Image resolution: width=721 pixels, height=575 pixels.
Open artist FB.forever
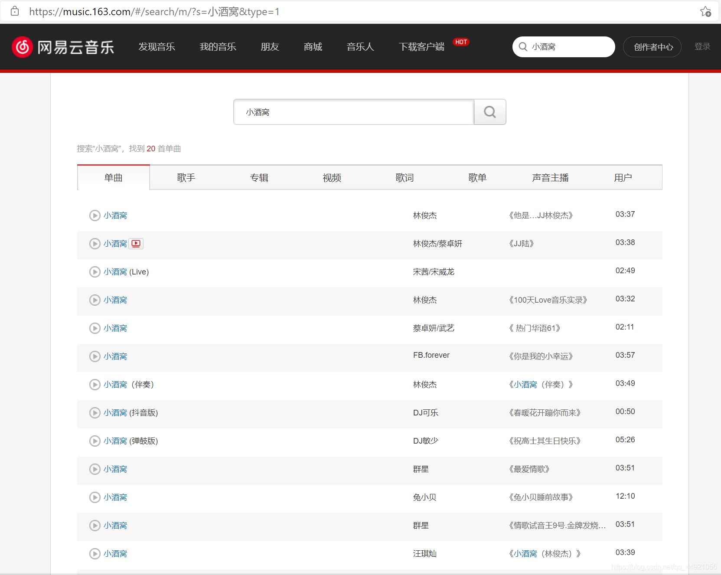coord(431,355)
